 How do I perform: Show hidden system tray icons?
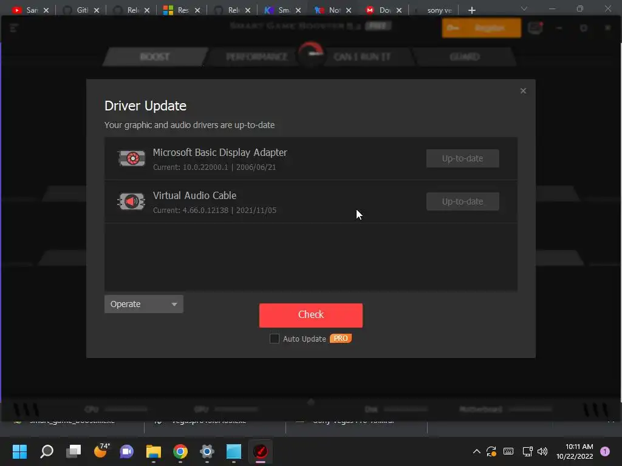(476, 451)
